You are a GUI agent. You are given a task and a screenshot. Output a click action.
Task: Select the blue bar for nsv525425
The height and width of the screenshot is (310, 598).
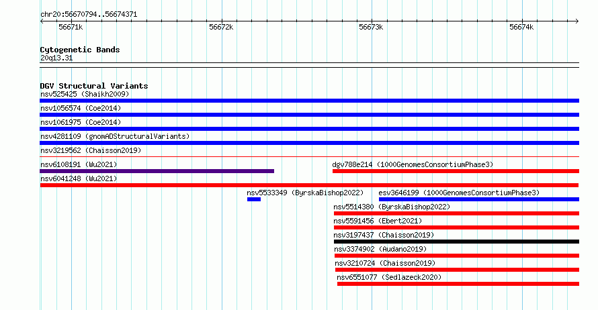pyautogui.click(x=309, y=101)
